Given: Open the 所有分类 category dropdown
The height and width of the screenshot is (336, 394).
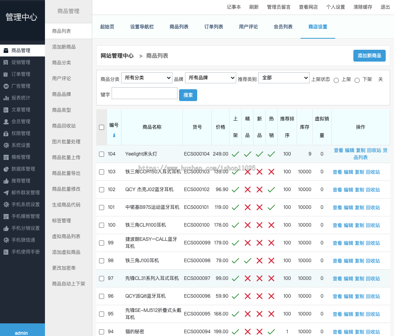Looking at the screenshot, I should pyautogui.click(x=147, y=78).
